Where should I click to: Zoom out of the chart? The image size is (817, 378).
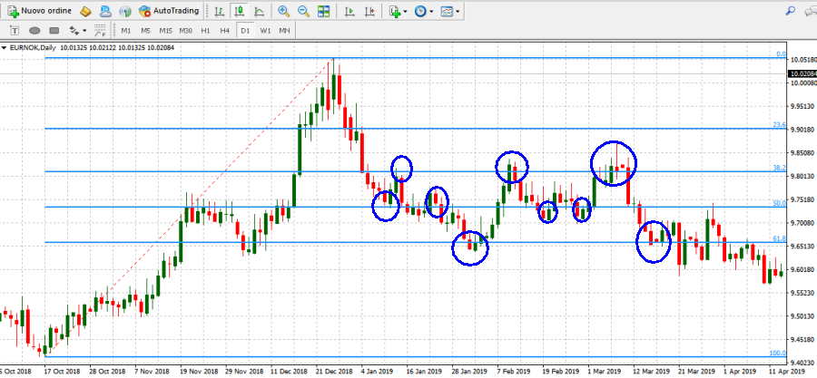[x=303, y=11]
